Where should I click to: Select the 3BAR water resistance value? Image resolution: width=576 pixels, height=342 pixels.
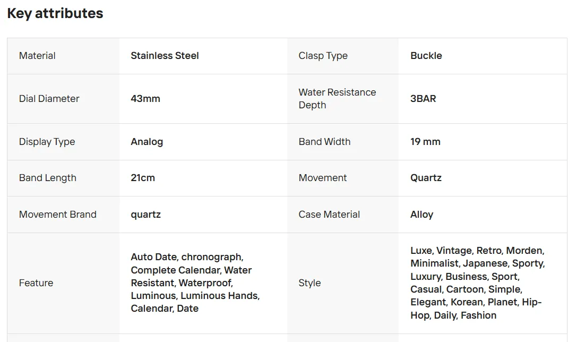pos(423,99)
